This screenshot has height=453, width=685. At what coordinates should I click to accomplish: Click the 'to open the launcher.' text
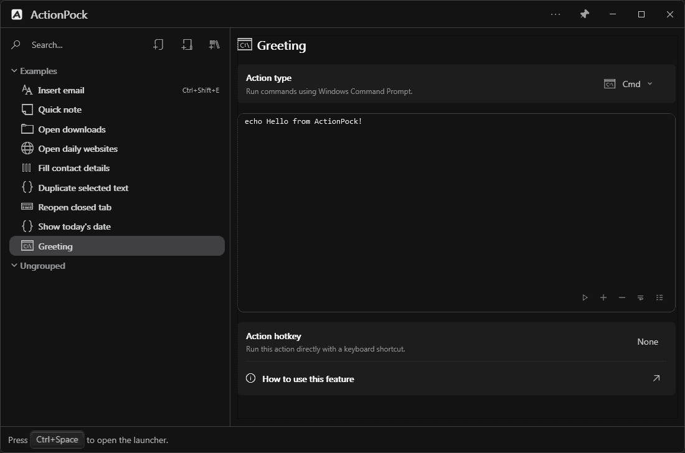[128, 440]
